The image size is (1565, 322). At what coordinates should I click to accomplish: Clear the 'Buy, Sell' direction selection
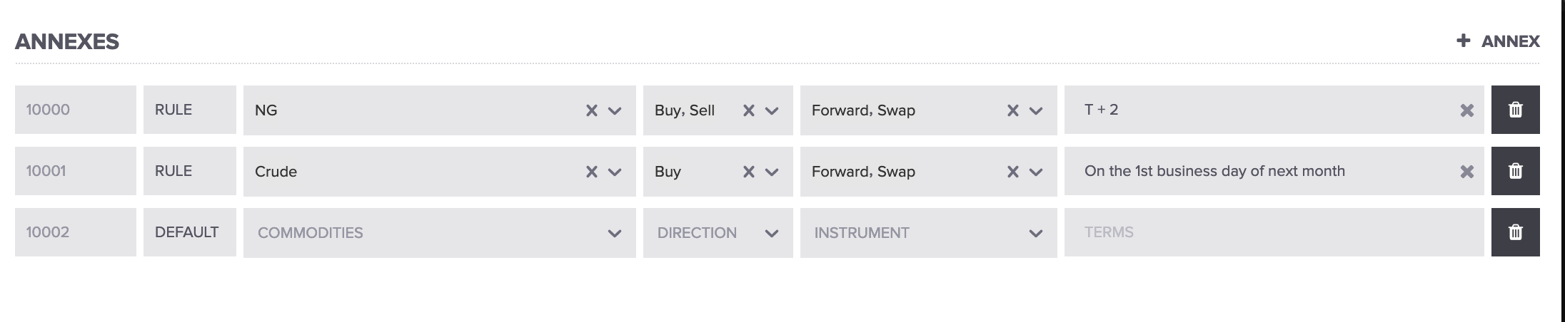[x=748, y=110]
